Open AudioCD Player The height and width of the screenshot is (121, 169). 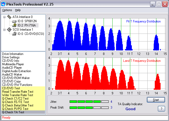click(x=12, y=68)
